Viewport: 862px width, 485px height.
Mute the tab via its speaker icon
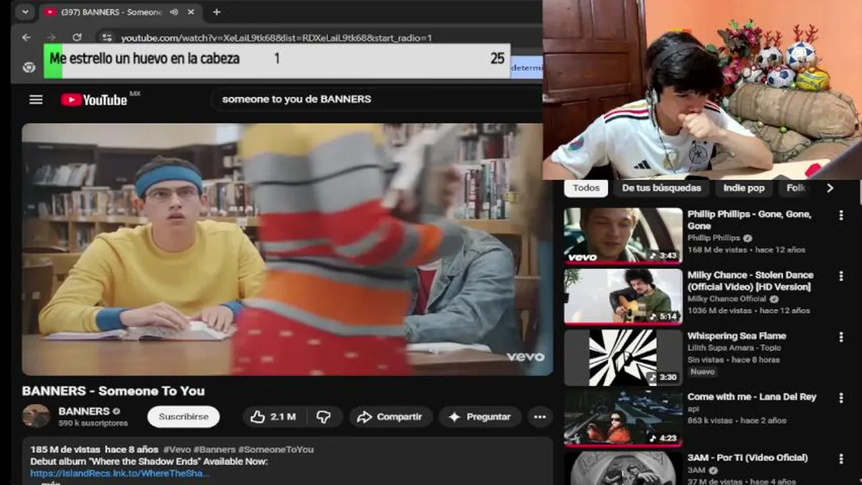click(174, 12)
